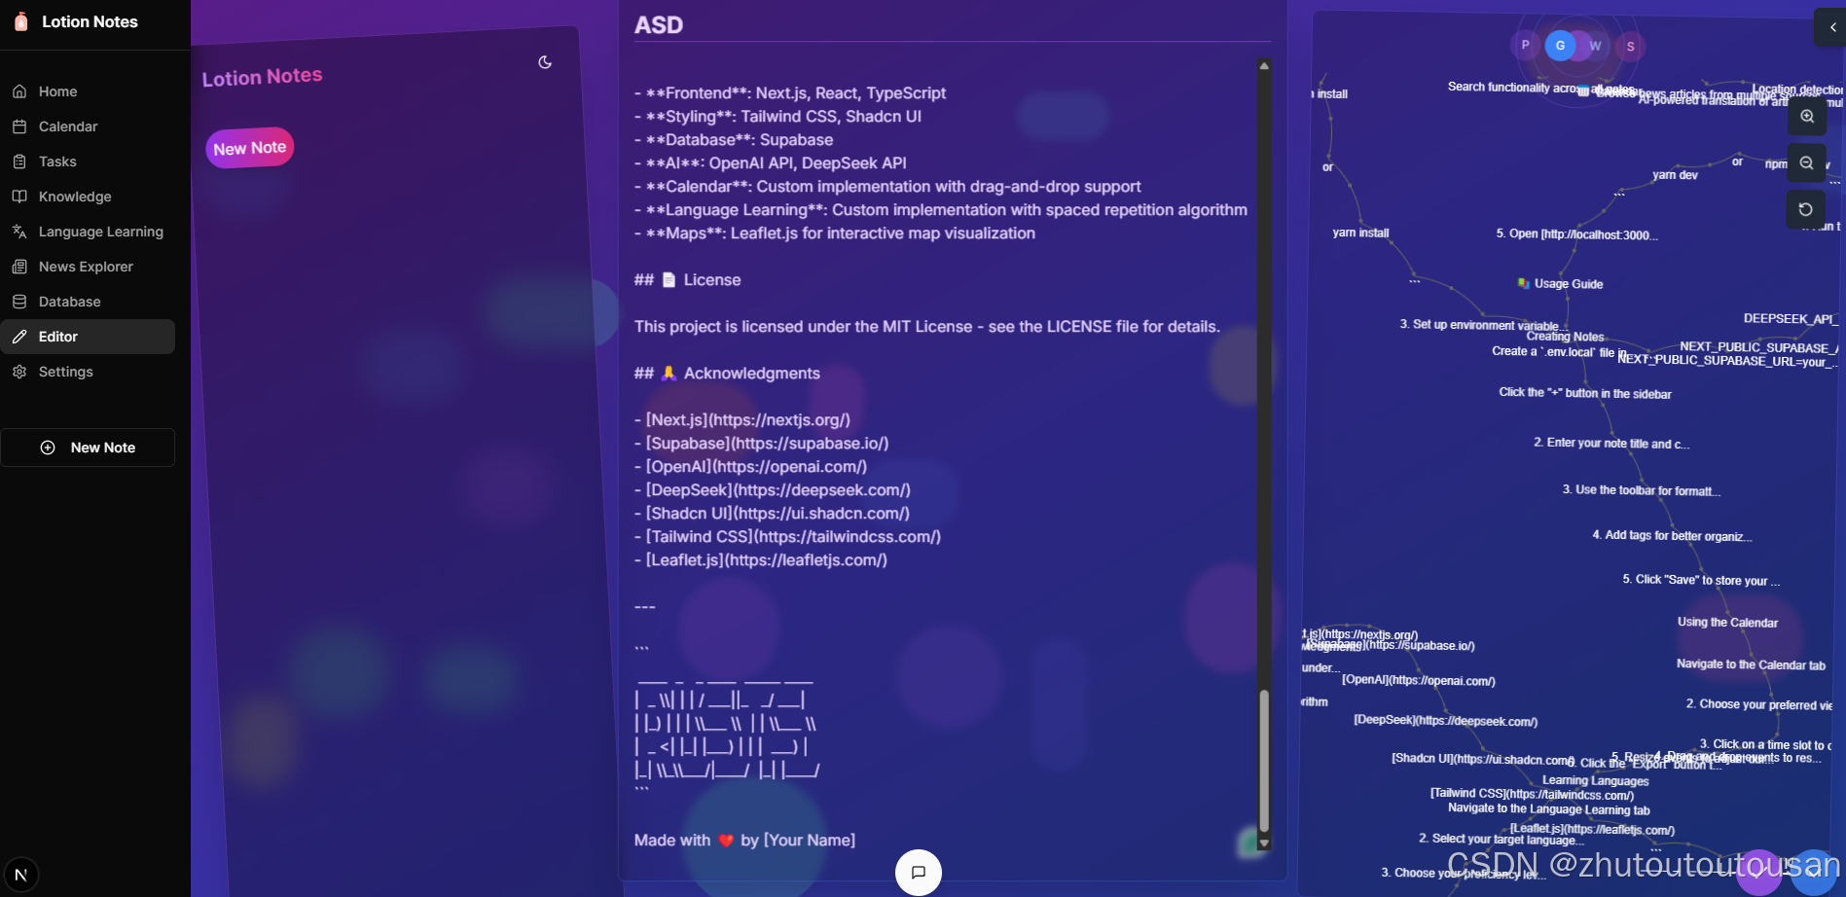The height and width of the screenshot is (897, 1846).
Task: Zoom out of the knowledge graph
Action: point(1807,163)
